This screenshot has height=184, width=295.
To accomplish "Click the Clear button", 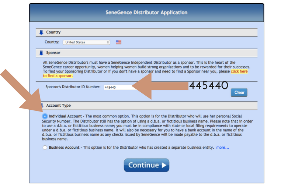I will pyautogui.click(x=239, y=93).
